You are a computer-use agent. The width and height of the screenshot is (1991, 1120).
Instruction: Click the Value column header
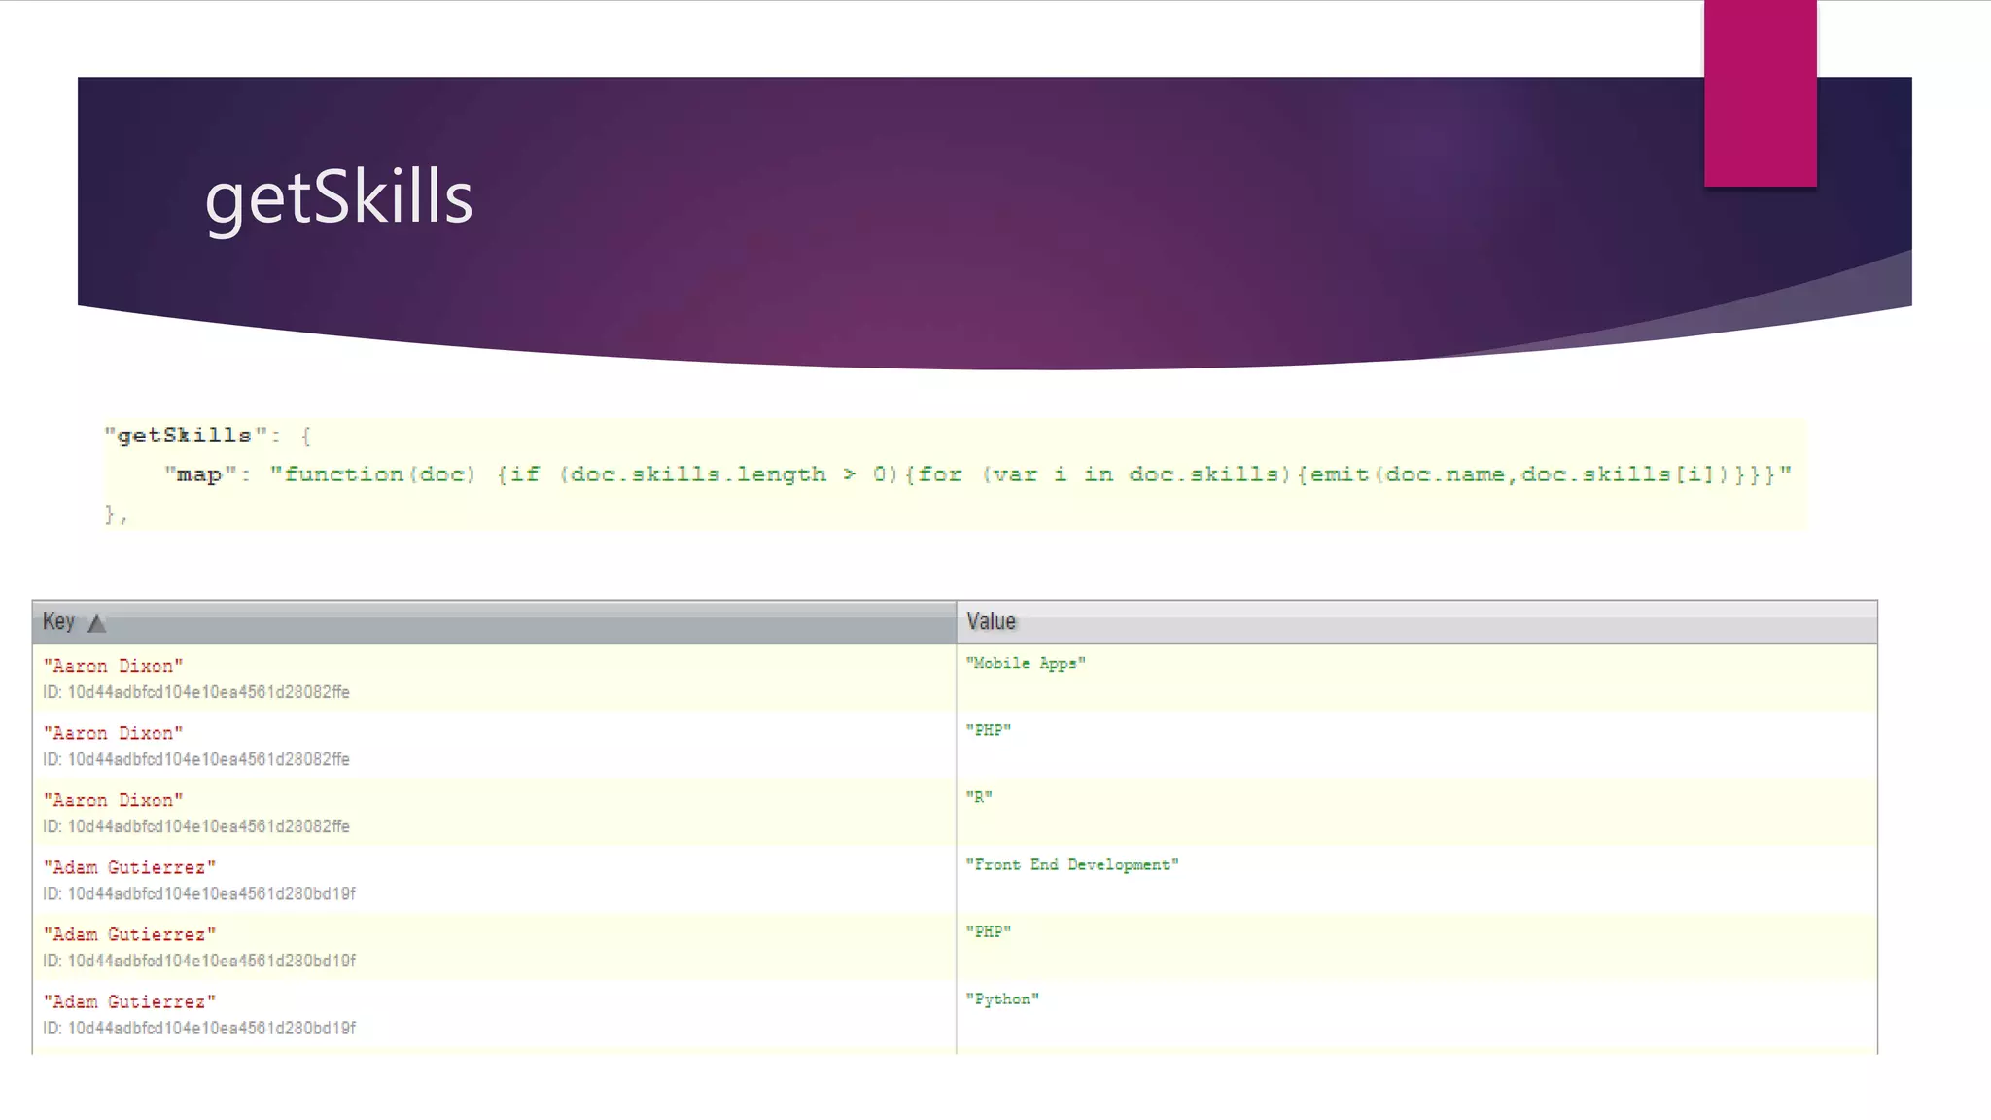(991, 622)
